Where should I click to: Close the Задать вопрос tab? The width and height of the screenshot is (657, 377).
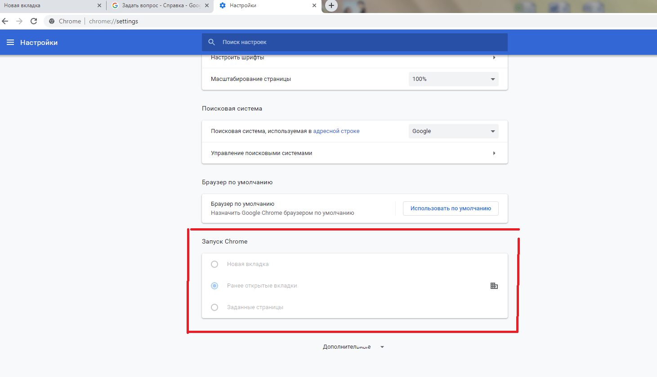click(207, 5)
